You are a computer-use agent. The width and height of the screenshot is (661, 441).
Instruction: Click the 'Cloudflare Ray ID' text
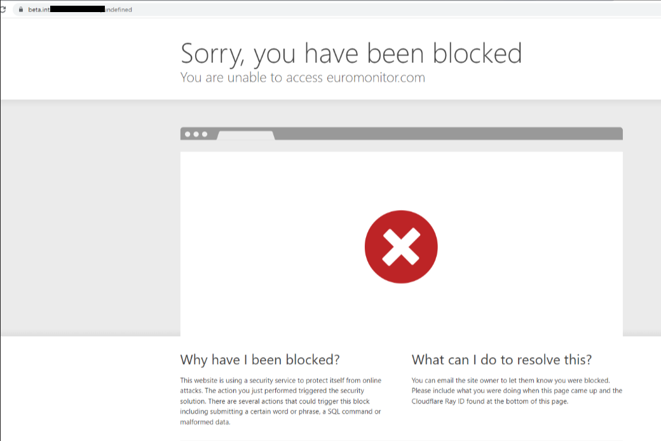(440, 402)
